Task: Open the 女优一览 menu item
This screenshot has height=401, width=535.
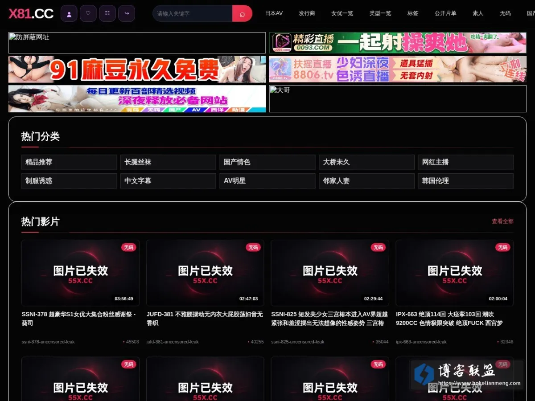Action: [342, 13]
